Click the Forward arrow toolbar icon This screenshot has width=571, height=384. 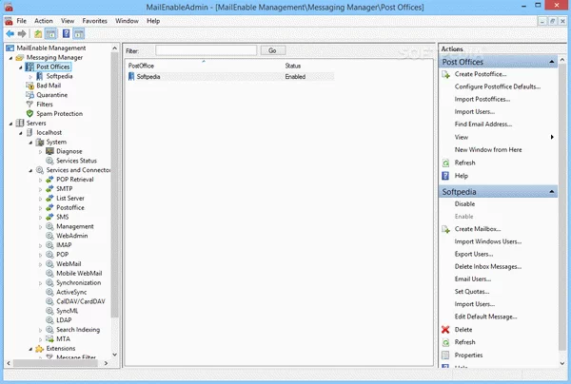tap(22, 34)
